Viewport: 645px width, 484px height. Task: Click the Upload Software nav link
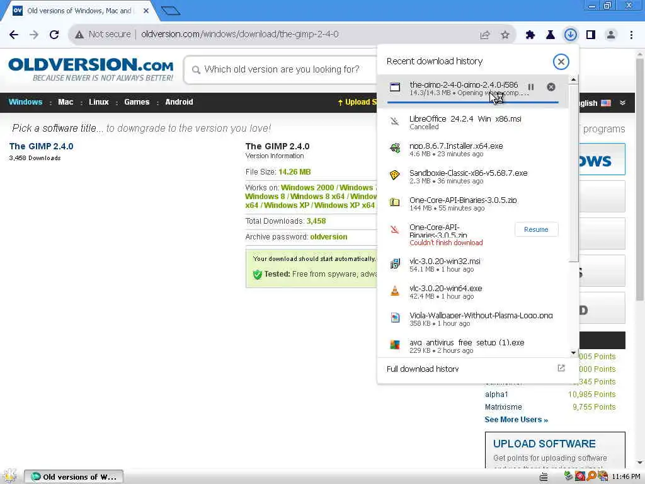pos(357,102)
